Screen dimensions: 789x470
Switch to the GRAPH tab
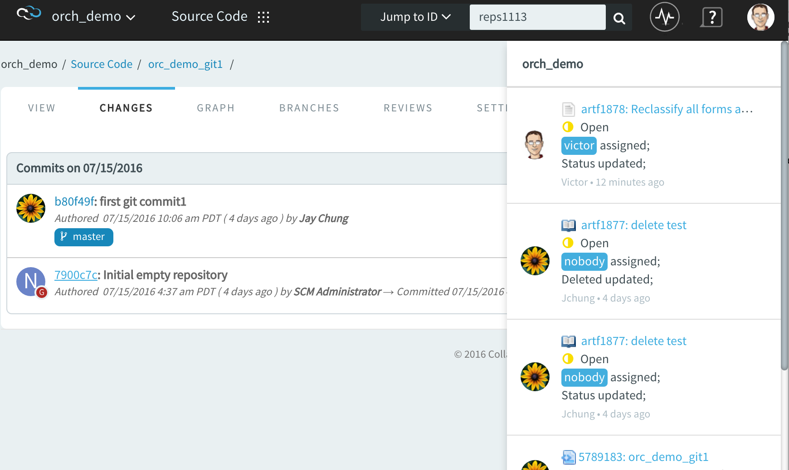point(216,108)
